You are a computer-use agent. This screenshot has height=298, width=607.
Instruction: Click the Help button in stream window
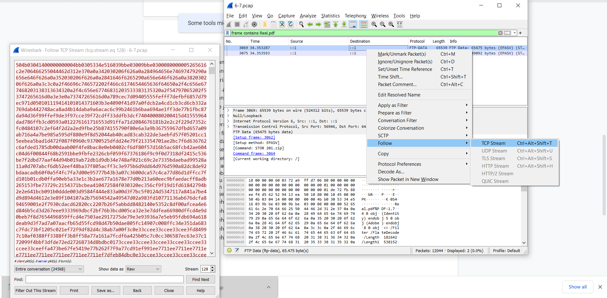pos(201,290)
